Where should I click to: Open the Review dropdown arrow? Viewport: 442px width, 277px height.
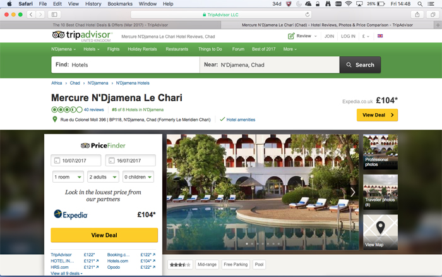pyautogui.click(x=316, y=36)
